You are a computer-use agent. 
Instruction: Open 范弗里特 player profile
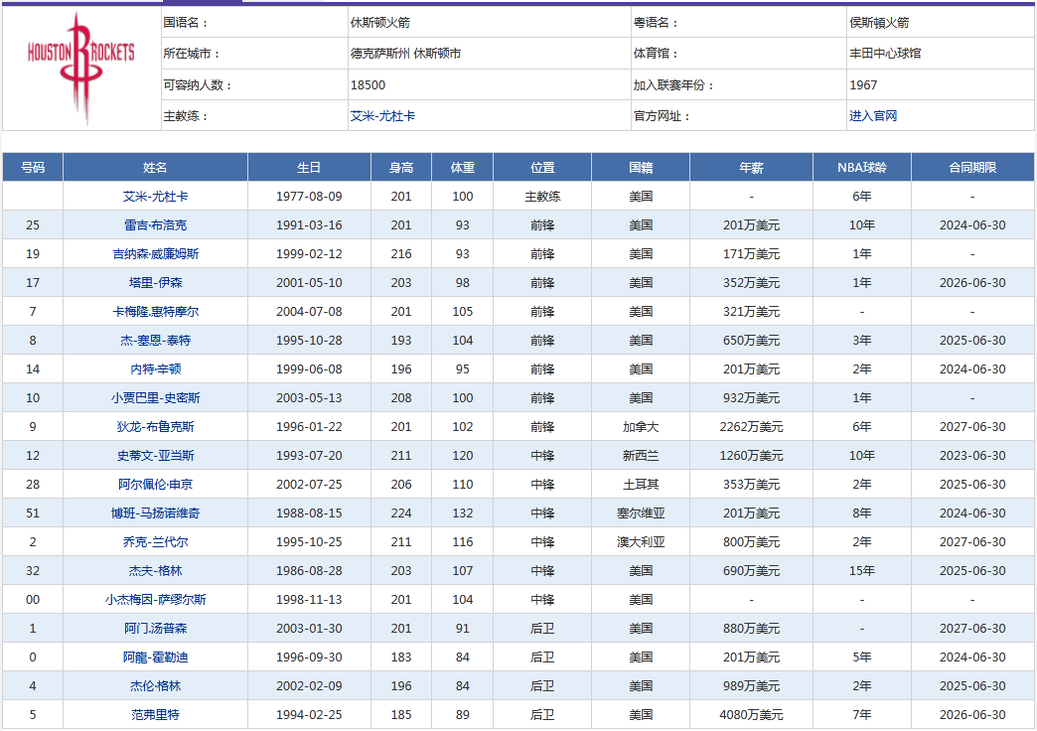(155, 715)
